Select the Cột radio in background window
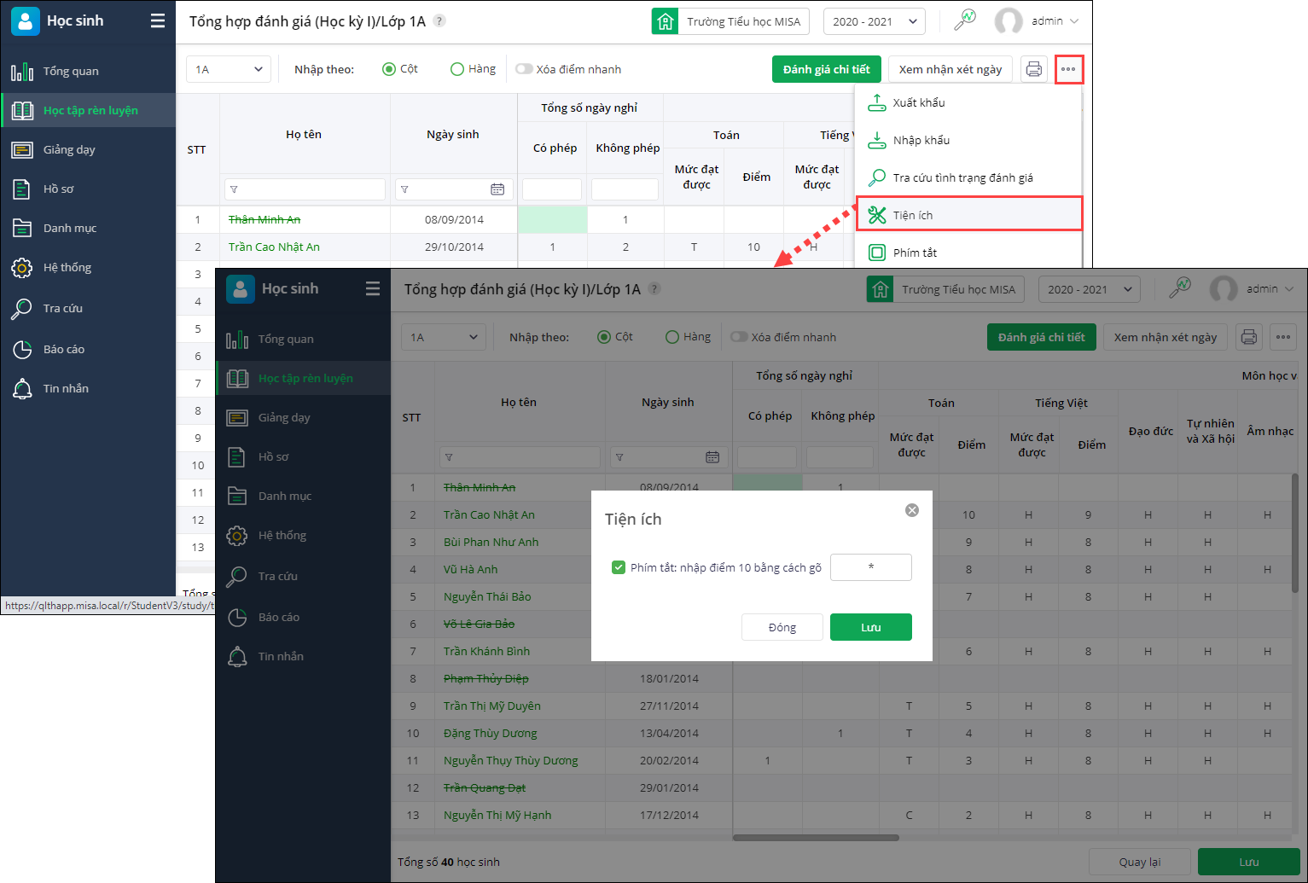The image size is (1308, 883). [x=389, y=69]
